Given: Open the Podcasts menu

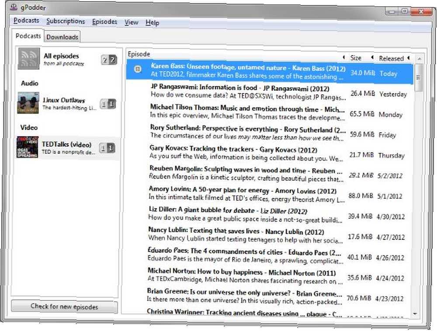Looking at the screenshot, I should tap(26, 21).
